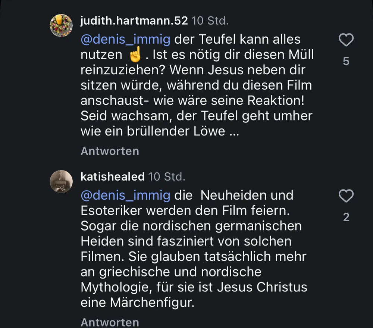Reply to judith.hartmann.52 via Antworten
373x328 pixels.
tap(110, 151)
